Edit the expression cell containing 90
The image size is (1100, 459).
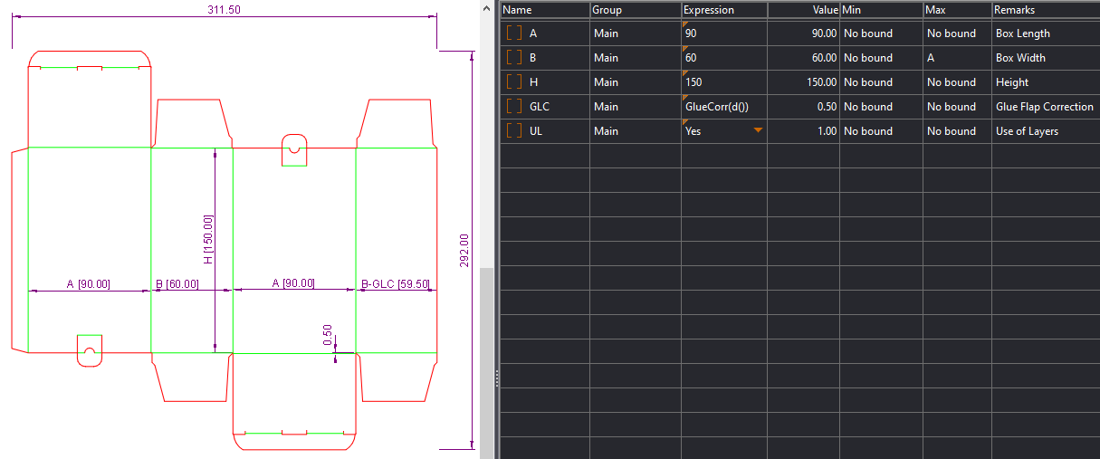point(723,33)
